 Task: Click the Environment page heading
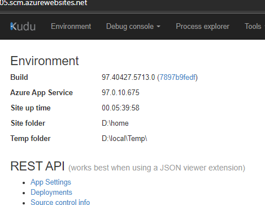coord(45,61)
